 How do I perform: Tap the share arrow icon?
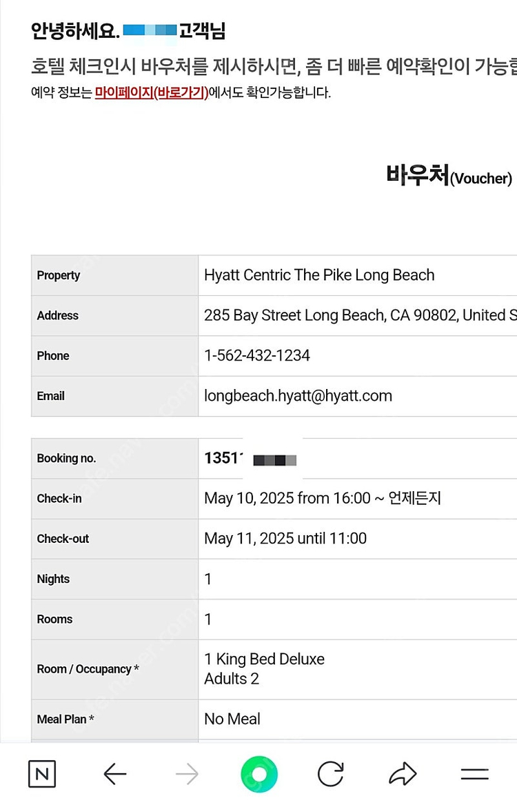pyautogui.click(x=403, y=774)
